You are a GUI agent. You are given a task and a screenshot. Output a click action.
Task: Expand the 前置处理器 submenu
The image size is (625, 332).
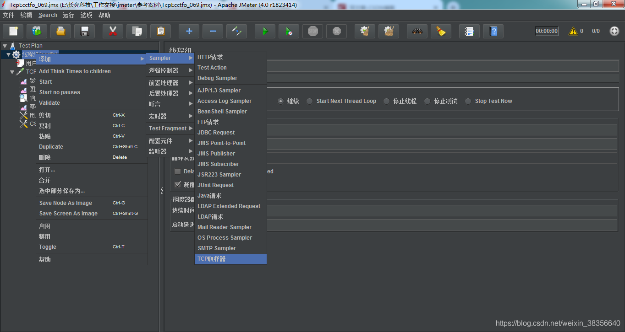[x=170, y=83]
